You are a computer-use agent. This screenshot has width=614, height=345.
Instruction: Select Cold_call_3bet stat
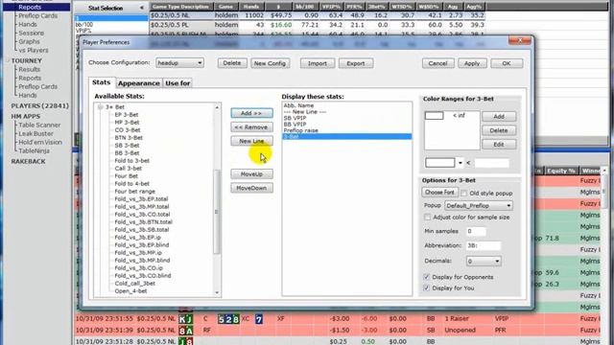(x=134, y=284)
